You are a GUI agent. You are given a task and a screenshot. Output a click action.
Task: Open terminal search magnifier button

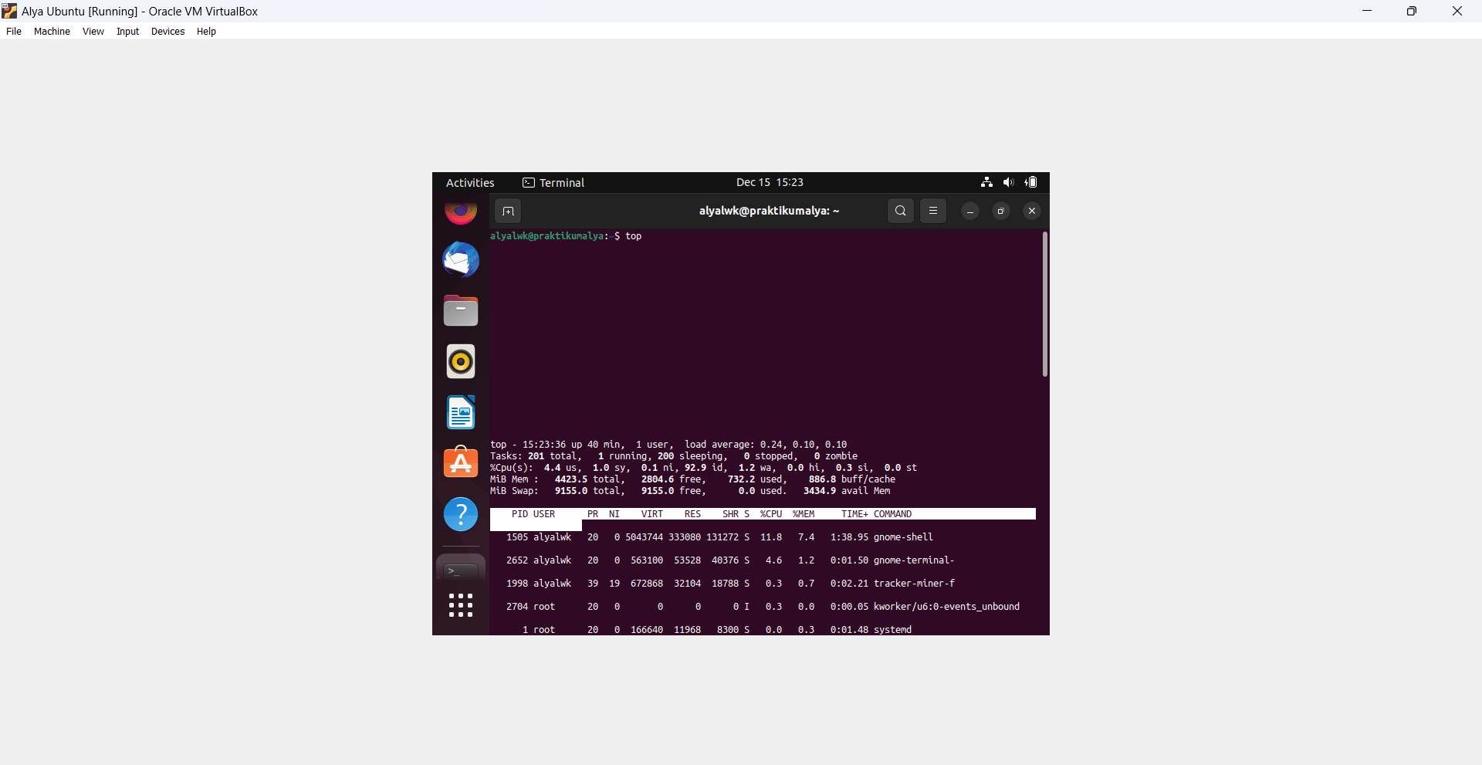click(901, 211)
